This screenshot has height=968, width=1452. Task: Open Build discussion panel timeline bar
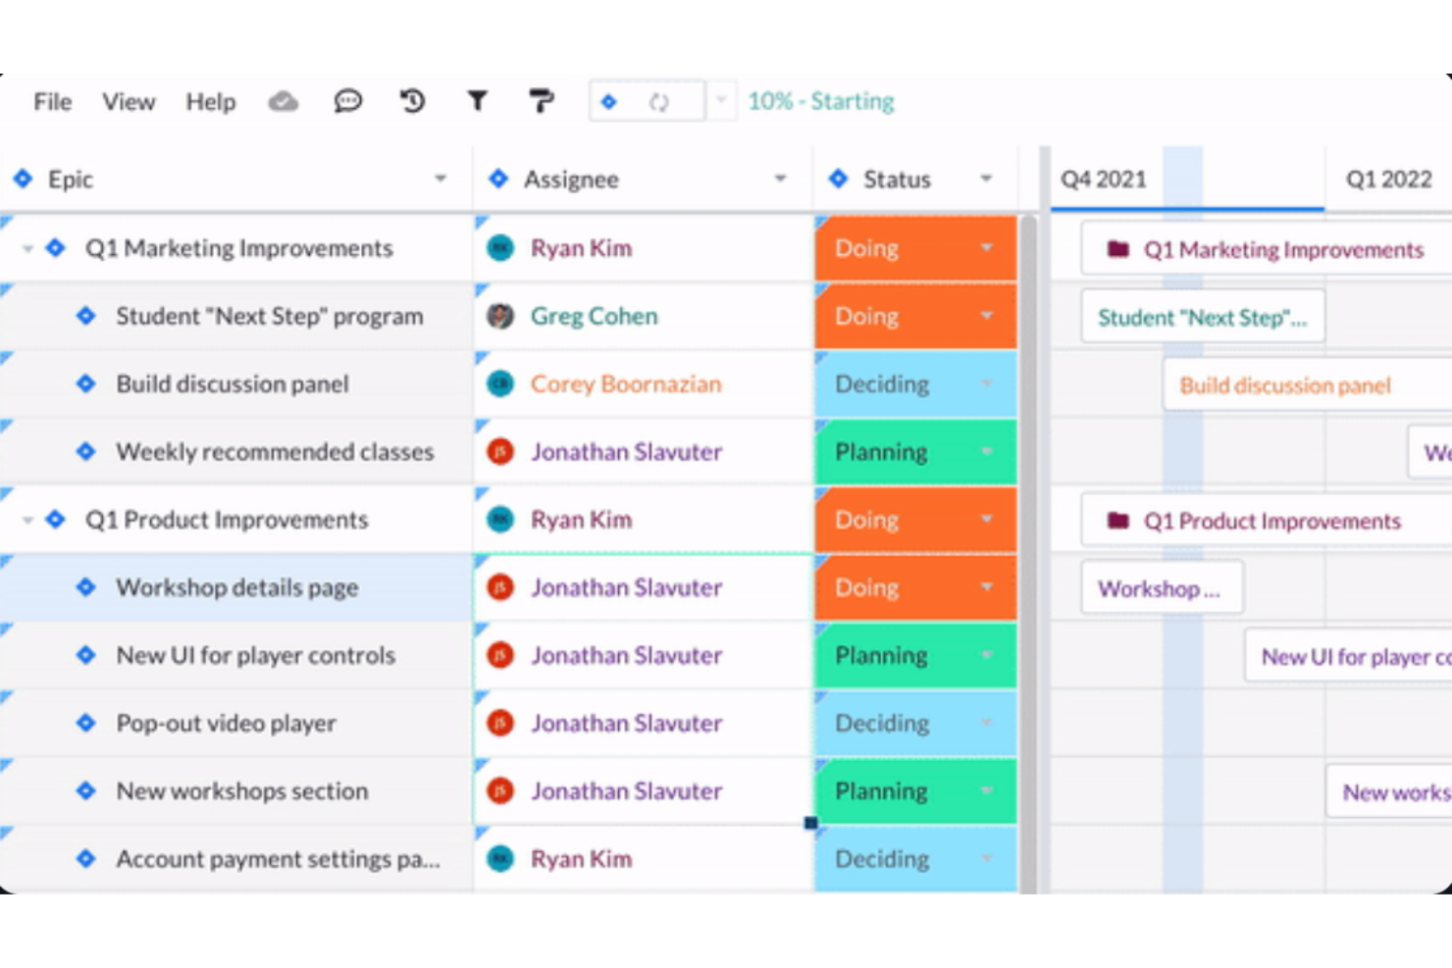pos(1308,384)
